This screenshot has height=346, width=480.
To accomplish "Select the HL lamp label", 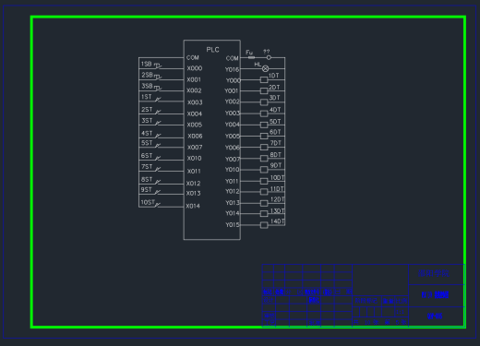I will point(258,64).
